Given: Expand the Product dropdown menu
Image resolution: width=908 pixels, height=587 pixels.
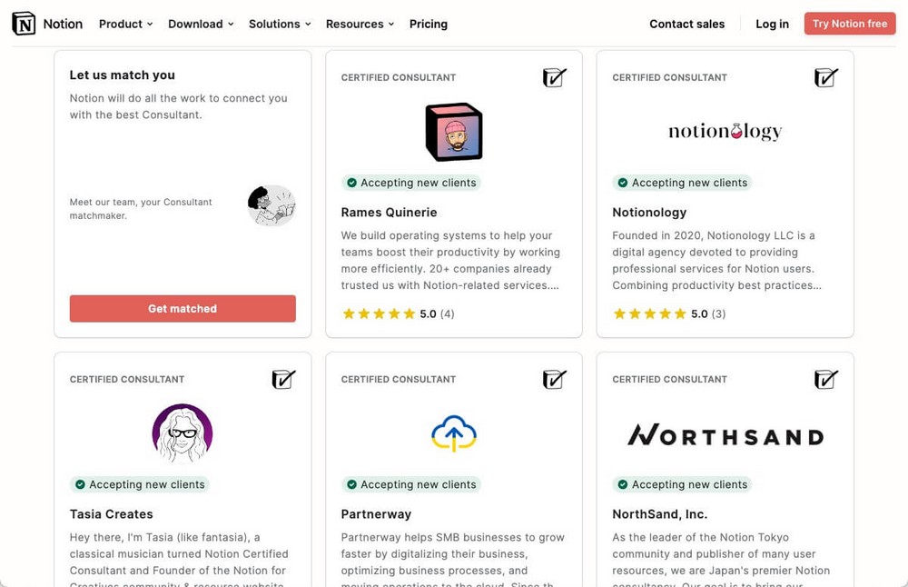Looking at the screenshot, I should pos(124,24).
